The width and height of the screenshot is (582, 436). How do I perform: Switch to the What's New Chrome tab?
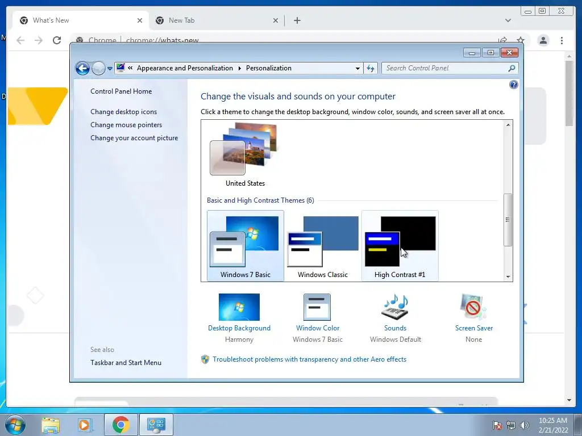[81, 20]
